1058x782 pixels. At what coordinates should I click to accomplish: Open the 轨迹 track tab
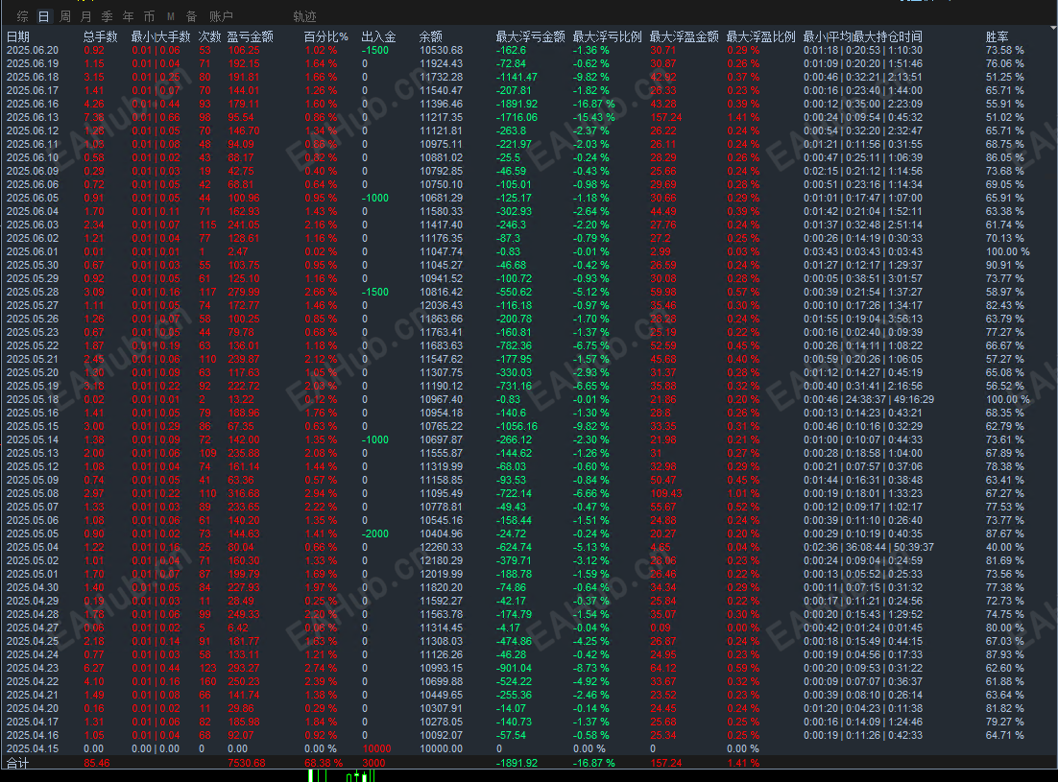(x=305, y=16)
